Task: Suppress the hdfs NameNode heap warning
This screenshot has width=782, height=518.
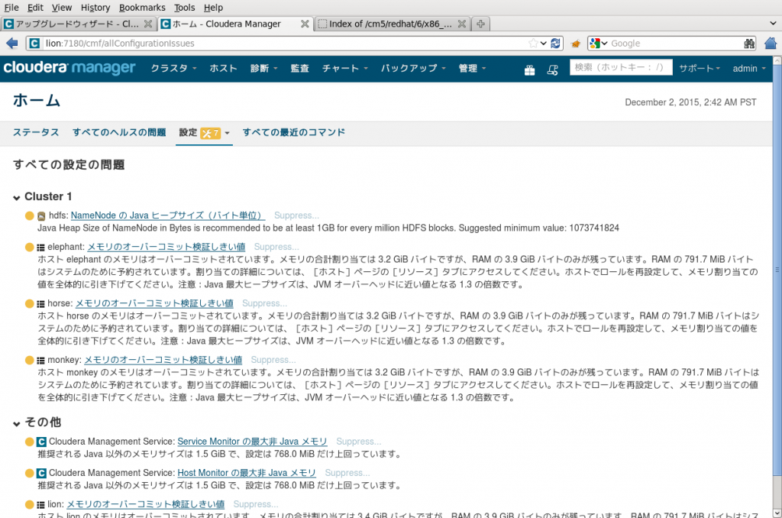Action: click(297, 215)
